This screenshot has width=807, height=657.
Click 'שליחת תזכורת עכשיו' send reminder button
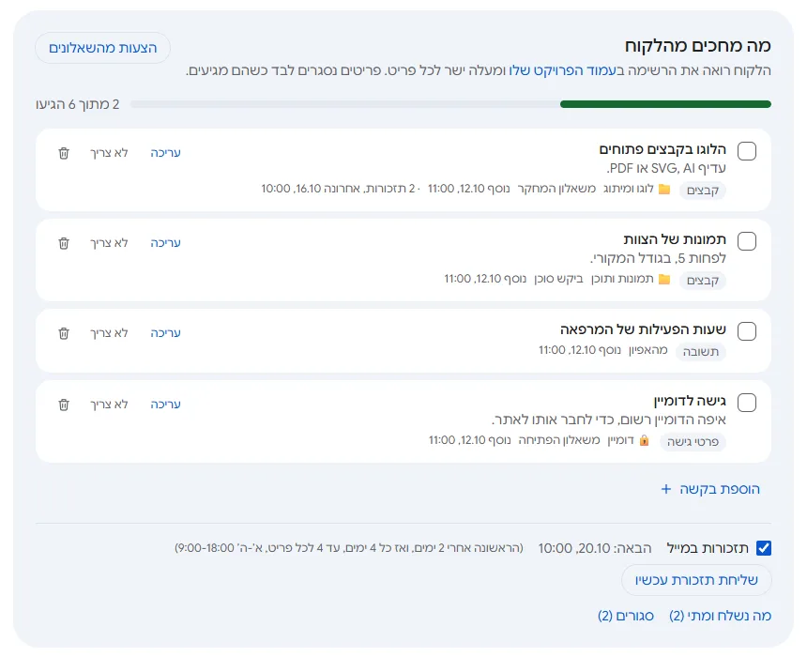click(x=696, y=580)
